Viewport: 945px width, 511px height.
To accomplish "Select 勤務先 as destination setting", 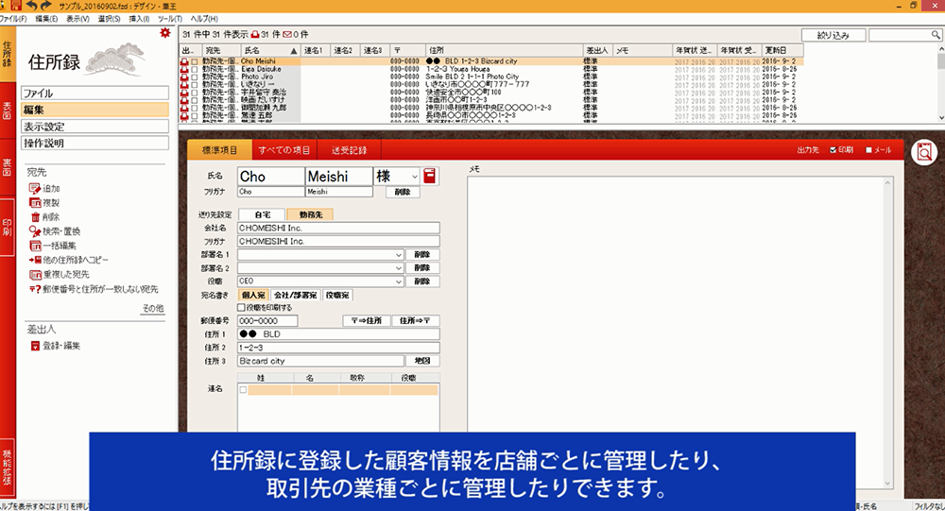I will click(x=310, y=214).
